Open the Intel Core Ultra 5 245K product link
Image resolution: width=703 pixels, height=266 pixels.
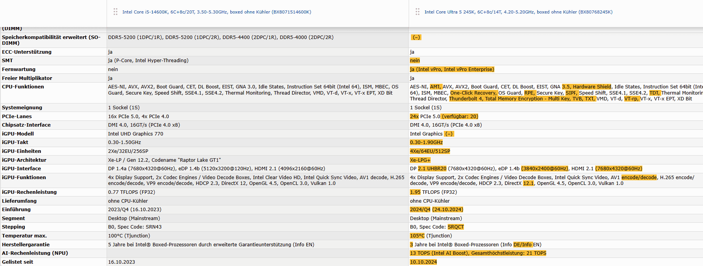pyautogui.click(x=518, y=12)
